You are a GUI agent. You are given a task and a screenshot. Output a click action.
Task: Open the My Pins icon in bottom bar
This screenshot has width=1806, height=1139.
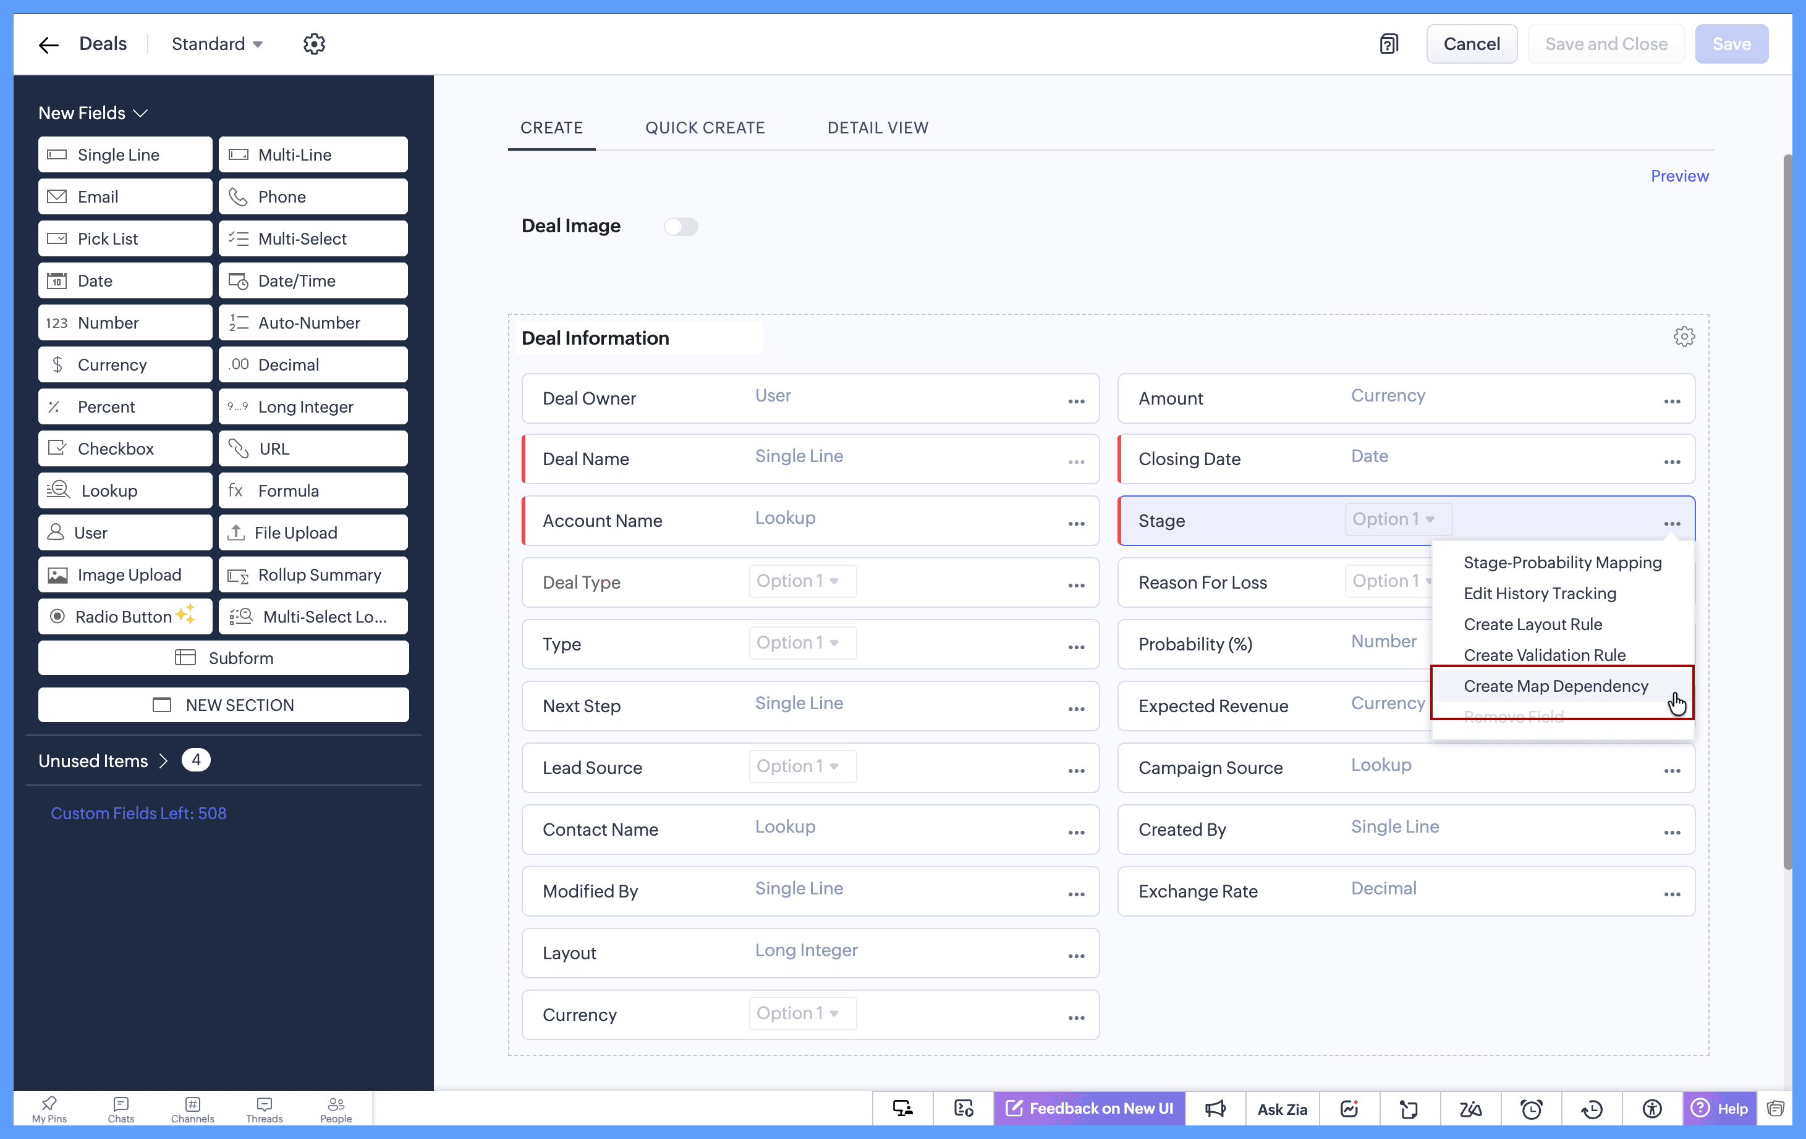(x=49, y=1108)
